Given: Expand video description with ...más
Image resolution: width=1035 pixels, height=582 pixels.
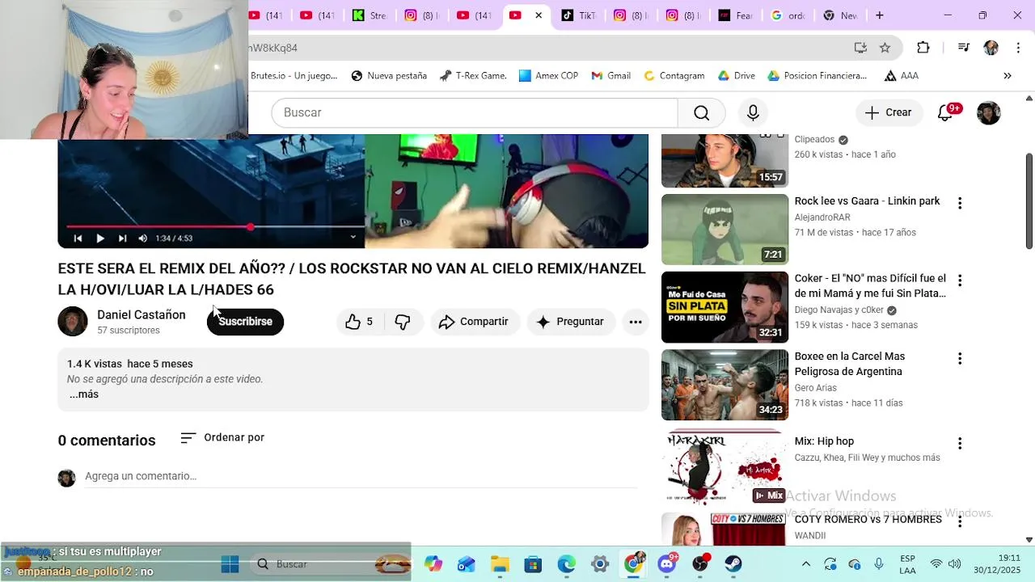Looking at the screenshot, I should click(84, 394).
